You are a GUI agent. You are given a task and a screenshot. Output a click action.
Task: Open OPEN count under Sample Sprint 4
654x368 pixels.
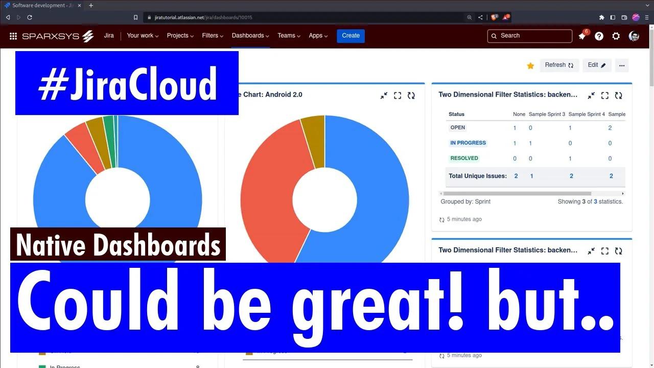coord(570,128)
